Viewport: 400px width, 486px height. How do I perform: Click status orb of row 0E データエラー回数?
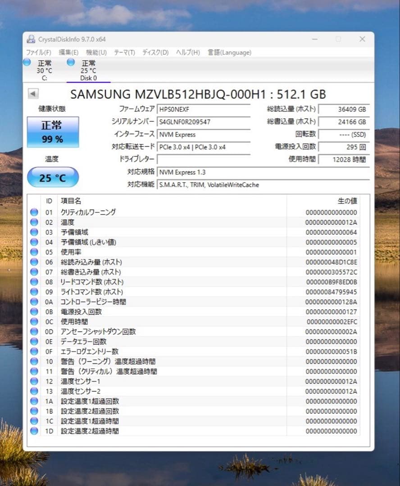tap(34, 341)
